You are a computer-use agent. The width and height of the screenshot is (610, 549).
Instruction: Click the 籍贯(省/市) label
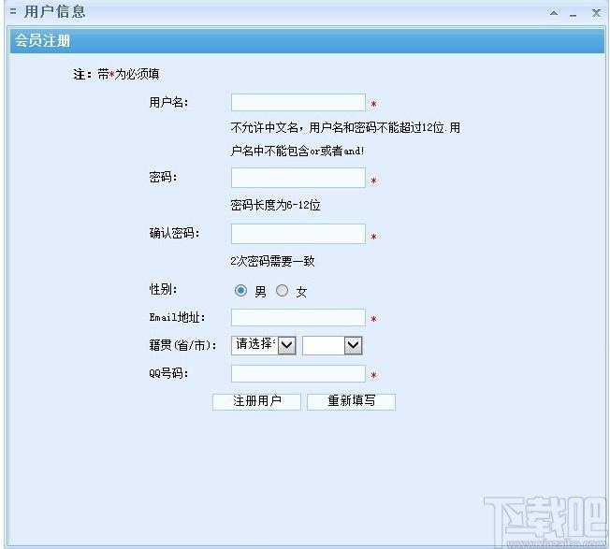click(x=182, y=345)
